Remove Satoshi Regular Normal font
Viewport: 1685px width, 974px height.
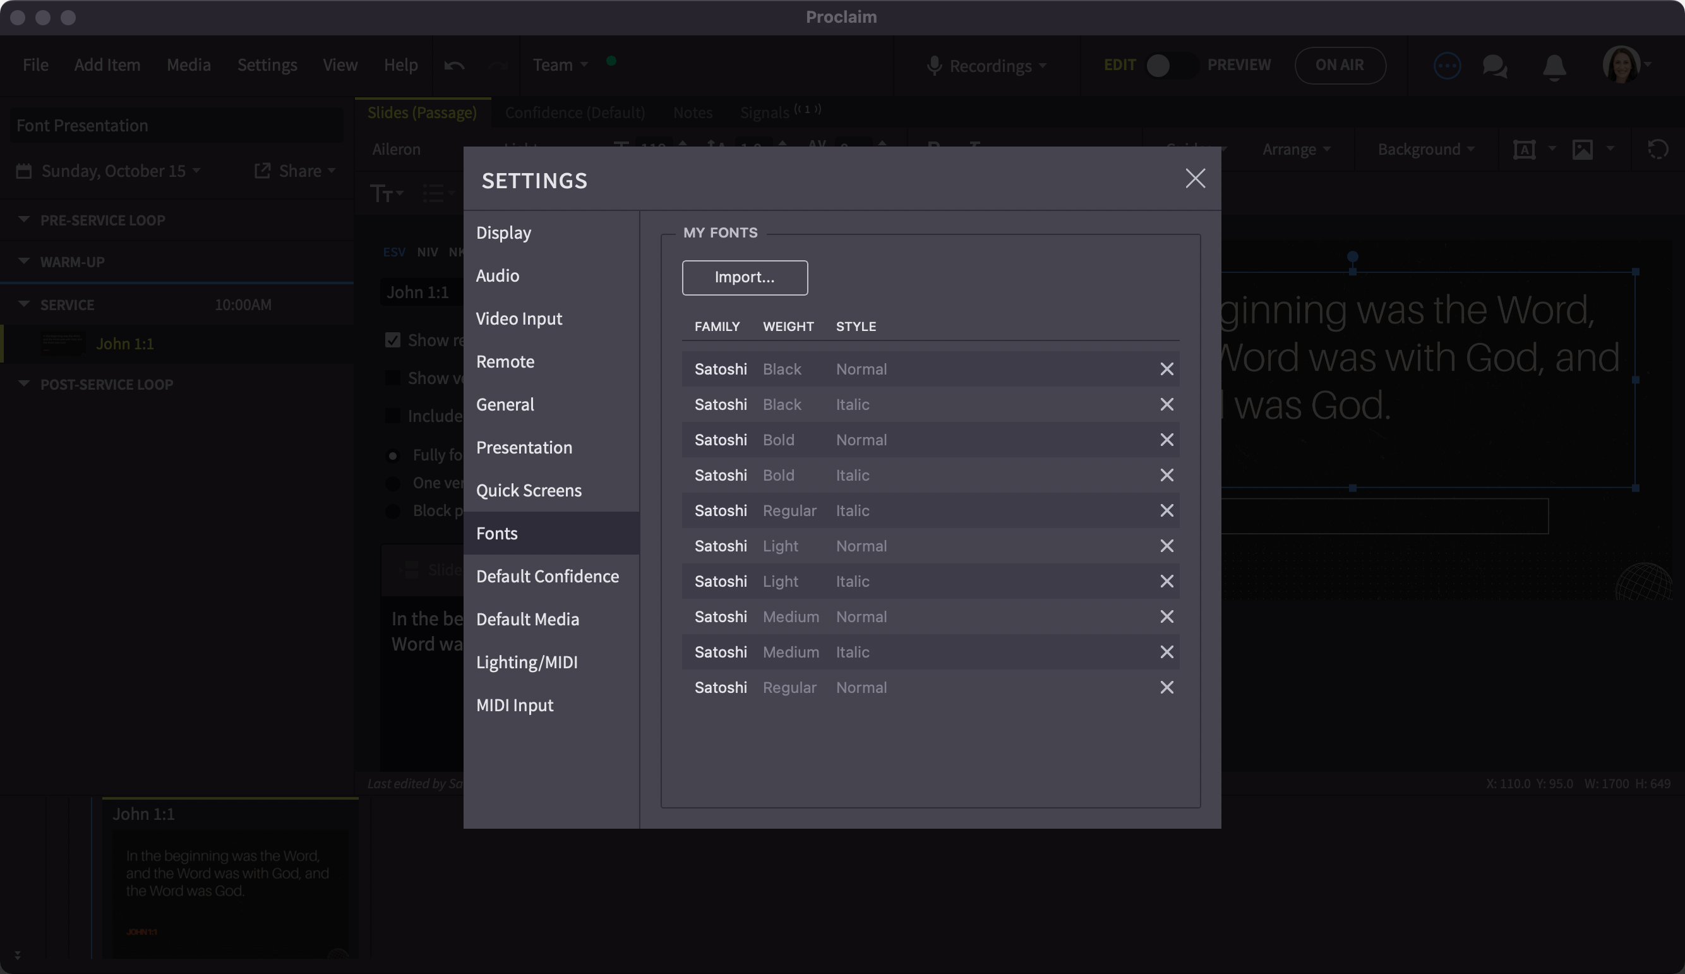1166,688
